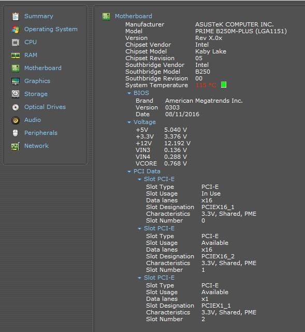Click the PCI Data section label

point(147,171)
